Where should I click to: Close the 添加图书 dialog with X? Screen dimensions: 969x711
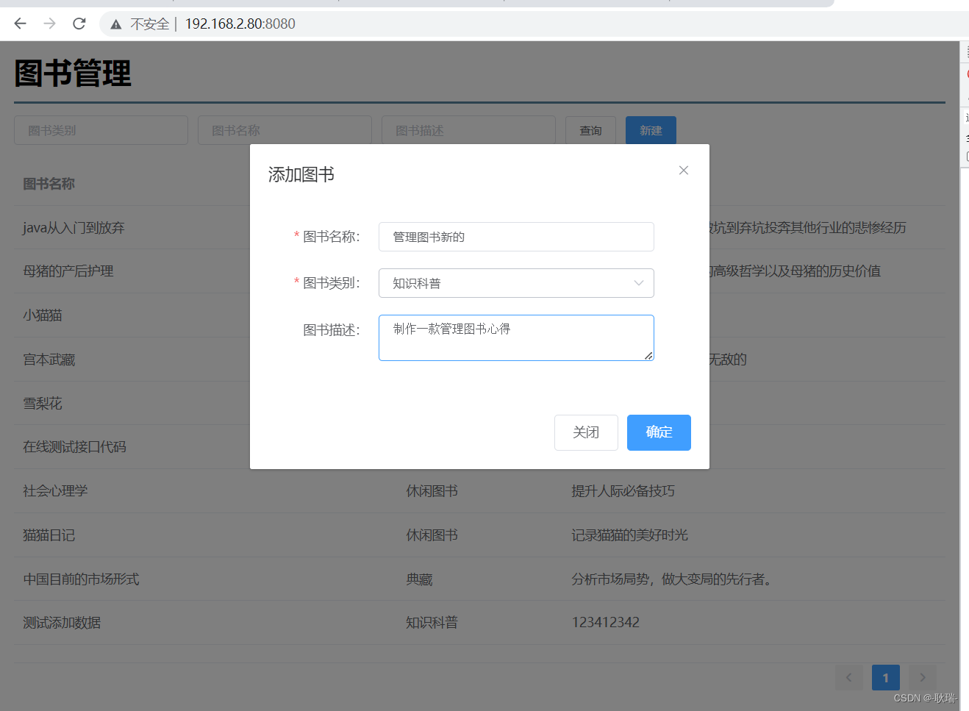point(684,171)
